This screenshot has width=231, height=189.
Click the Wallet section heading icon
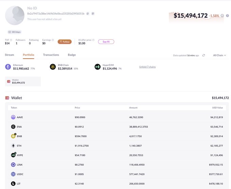click(x=7, y=98)
